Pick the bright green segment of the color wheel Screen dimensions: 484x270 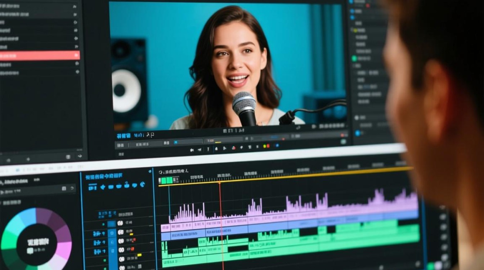point(9,241)
